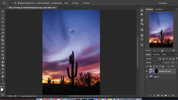Image resolution: width=178 pixels, height=100 pixels.
Task: Turn layer filtering on or off
Action: pyautogui.click(x=177, y=58)
